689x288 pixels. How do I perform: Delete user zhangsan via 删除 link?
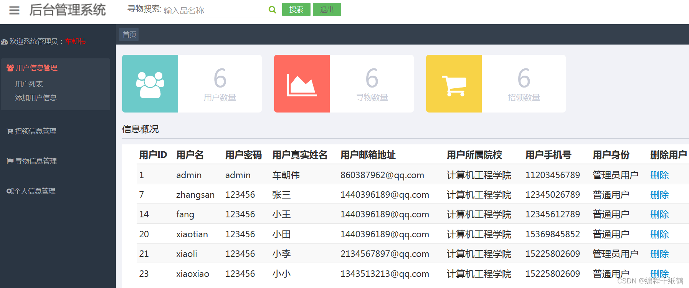pyautogui.click(x=659, y=195)
